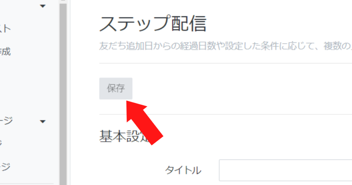Click the sidebar vertical scrollbar thumb

click(63, 94)
